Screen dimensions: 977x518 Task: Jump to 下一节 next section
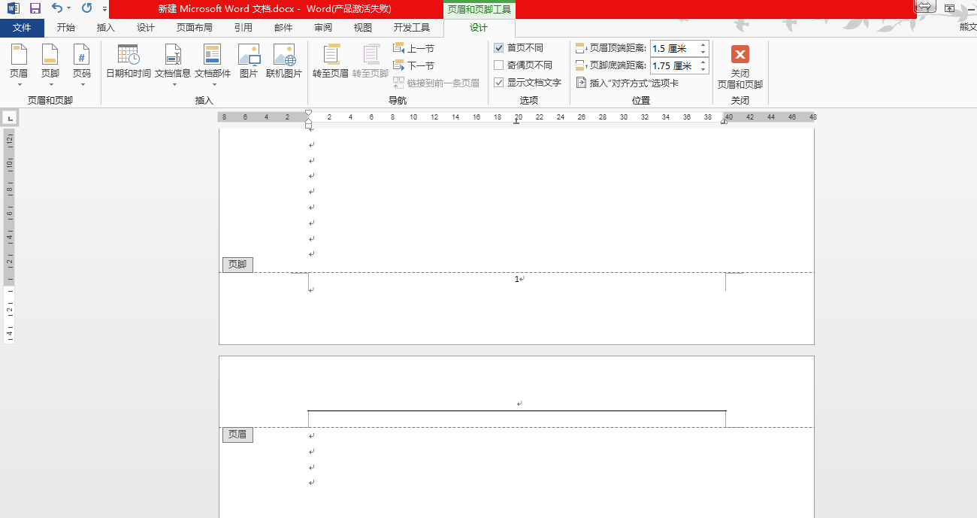(x=413, y=65)
